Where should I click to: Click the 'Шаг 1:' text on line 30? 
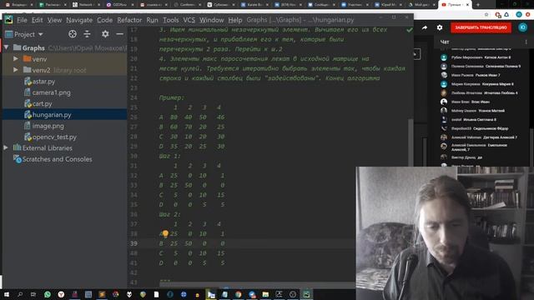point(169,156)
